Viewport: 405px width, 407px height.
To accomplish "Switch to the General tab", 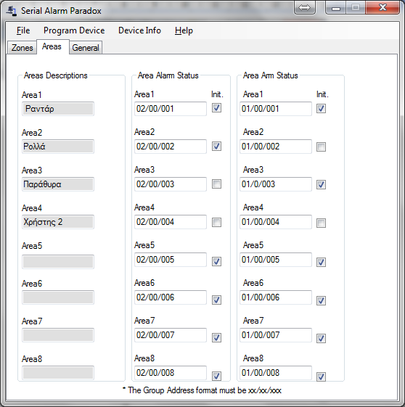I will click(x=86, y=48).
